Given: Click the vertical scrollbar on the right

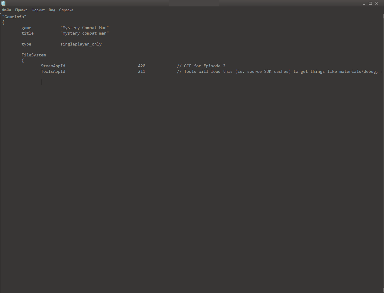Looking at the screenshot, I should tap(383, 153).
